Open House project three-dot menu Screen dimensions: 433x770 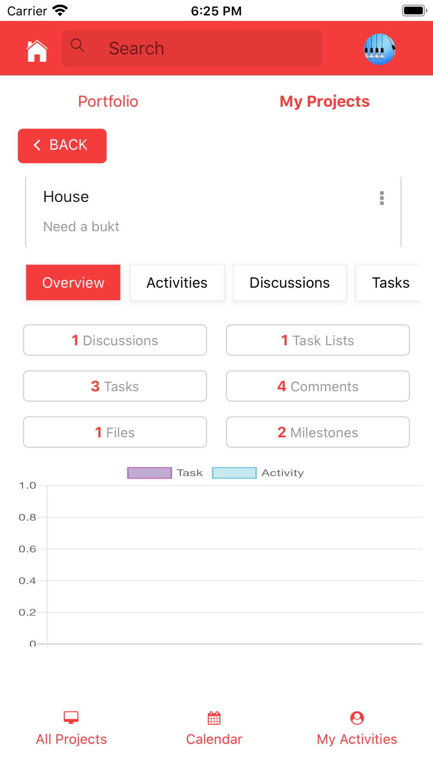pos(381,198)
